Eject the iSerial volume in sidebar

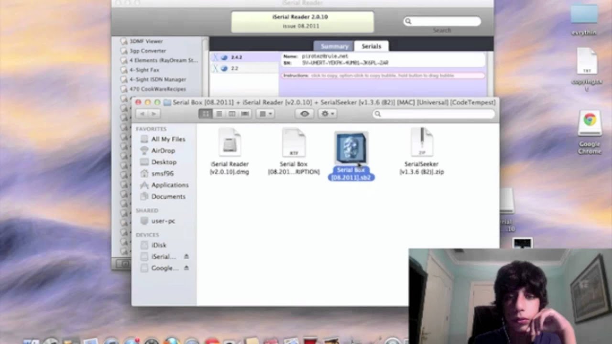point(186,257)
